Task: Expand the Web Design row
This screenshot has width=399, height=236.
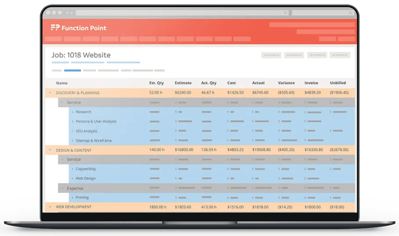Action: tap(72, 178)
